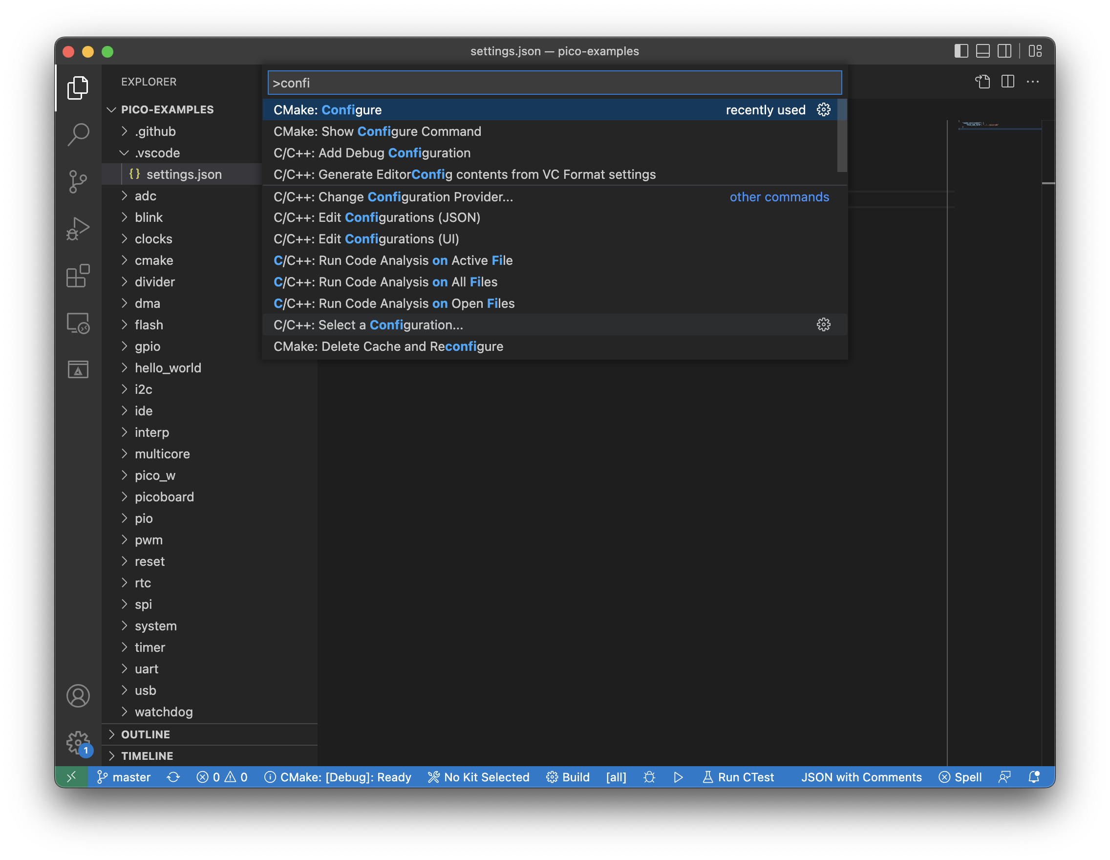Choose Generate EditorConfig contents from VC Format settings

[x=550, y=174]
